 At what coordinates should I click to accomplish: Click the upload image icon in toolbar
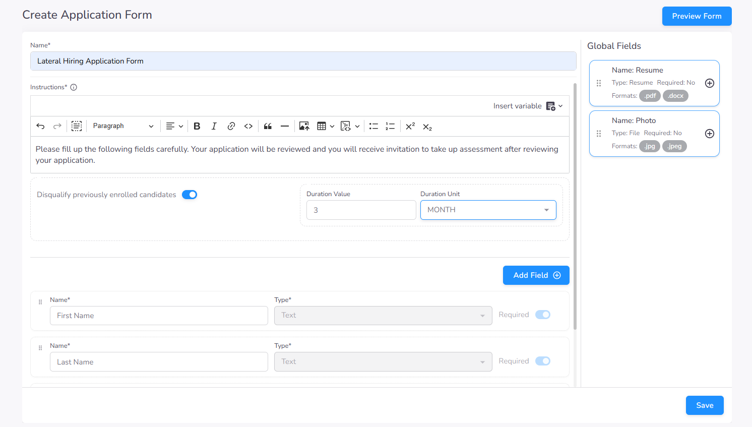[304, 126]
